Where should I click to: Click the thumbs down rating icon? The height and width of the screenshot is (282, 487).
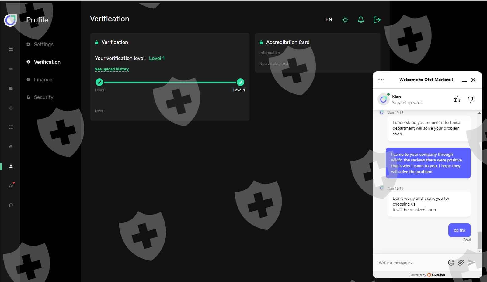coord(471,100)
